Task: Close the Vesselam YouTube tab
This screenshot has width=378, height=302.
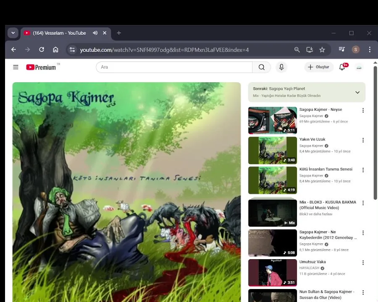Action: click(x=105, y=33)
